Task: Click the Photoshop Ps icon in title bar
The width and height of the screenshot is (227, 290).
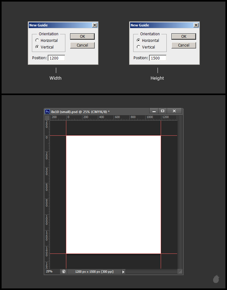Action: coord(47,111)
